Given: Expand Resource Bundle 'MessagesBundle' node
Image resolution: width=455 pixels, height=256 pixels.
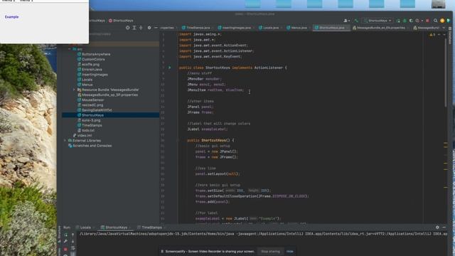Looking at the screenshot, I should coord(74,90).
